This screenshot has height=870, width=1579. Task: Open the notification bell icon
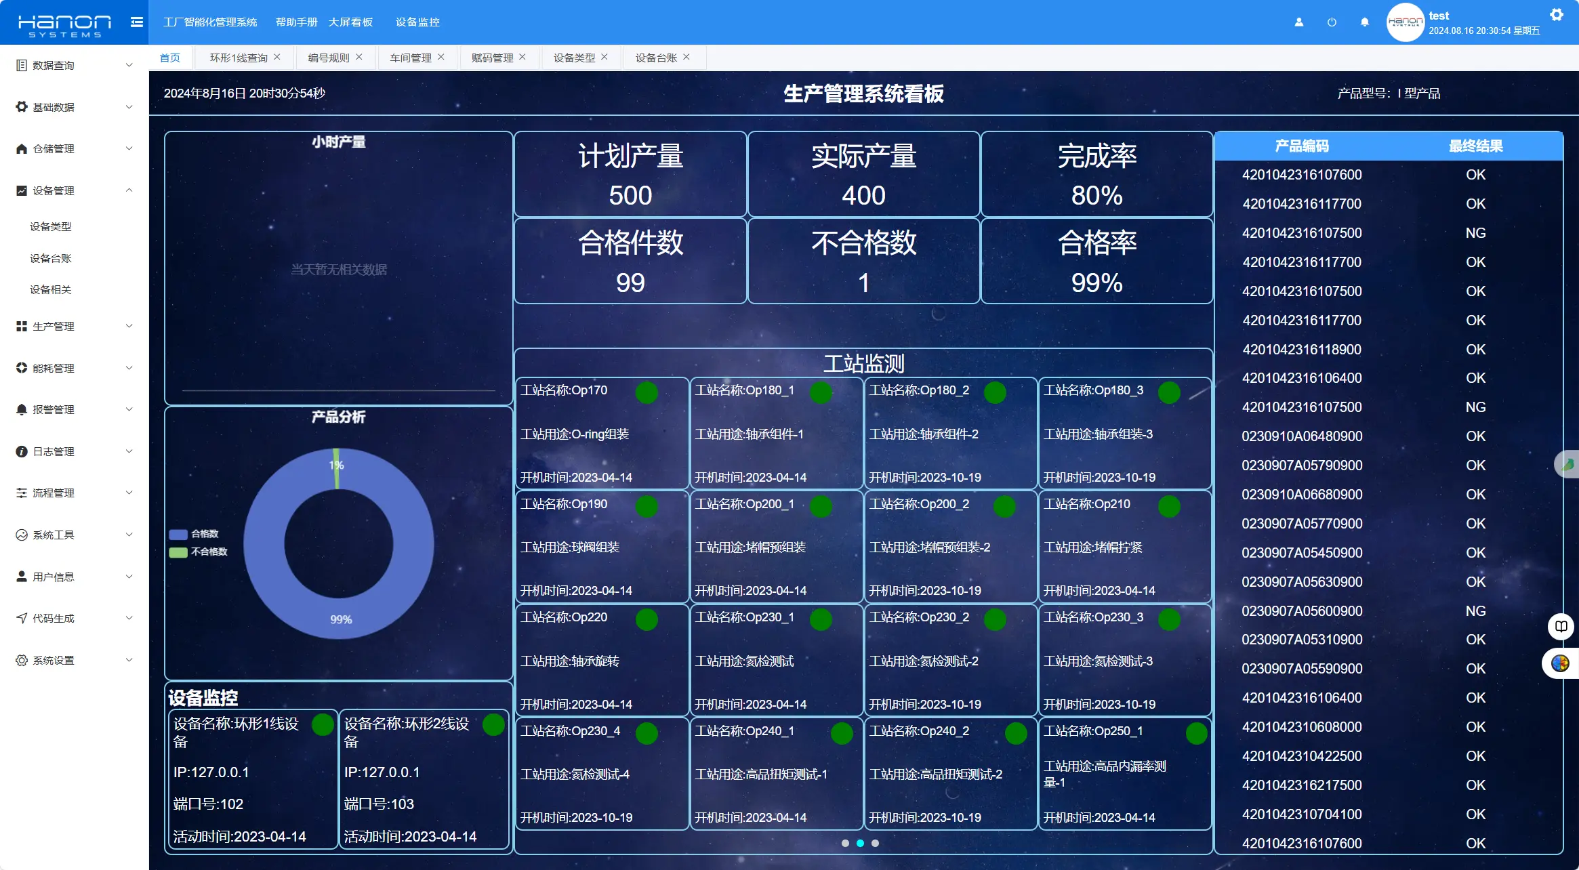(x=1364, y=22)
